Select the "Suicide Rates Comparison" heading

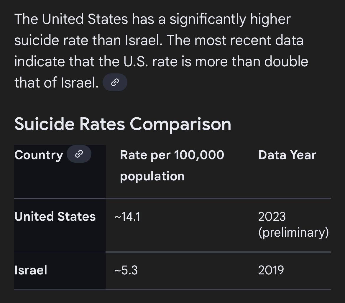[123, 124]
